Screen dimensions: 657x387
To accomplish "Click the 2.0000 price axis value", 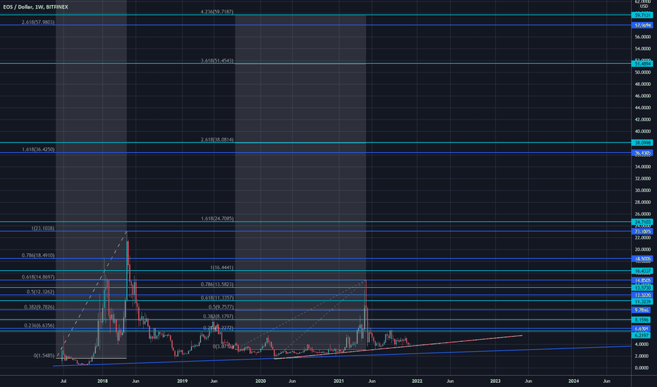I will [x=642, y=356].
